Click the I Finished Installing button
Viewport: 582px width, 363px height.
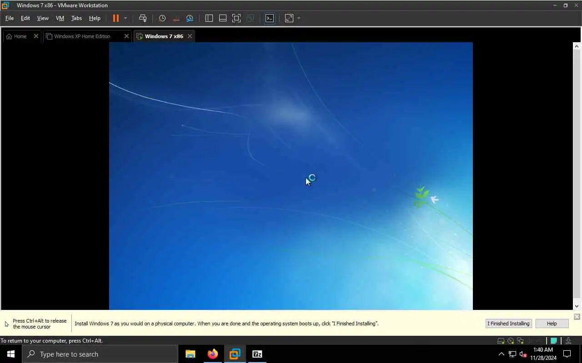(x=508, y=324)
